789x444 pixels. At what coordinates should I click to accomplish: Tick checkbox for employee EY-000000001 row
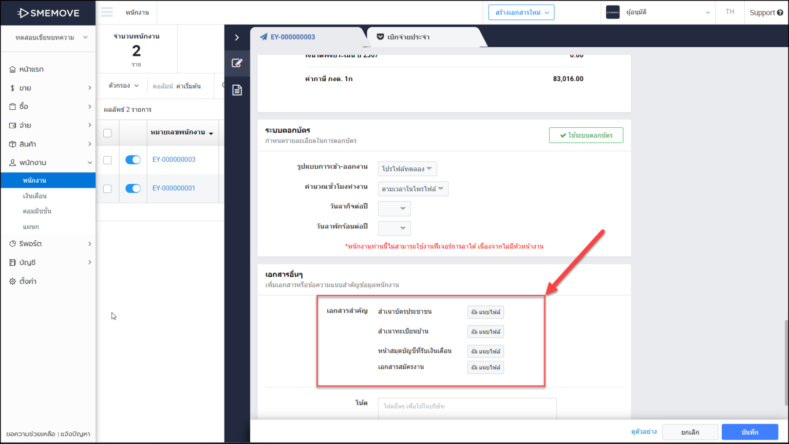[x=107, y=188]
